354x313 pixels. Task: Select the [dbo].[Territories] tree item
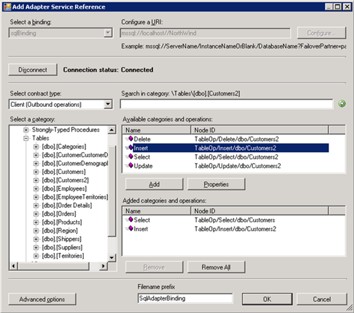coord(63,256)
